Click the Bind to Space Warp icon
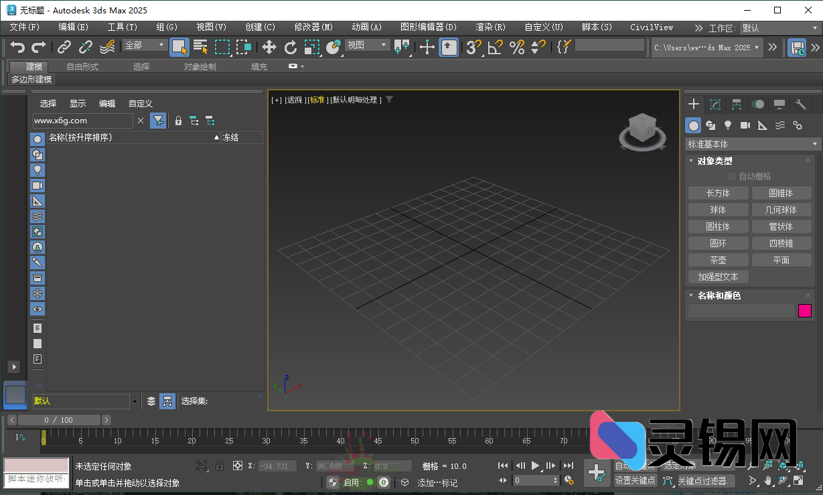Image resolution: width=823 pixels, height=495 pixels. [x=107, y=47]
